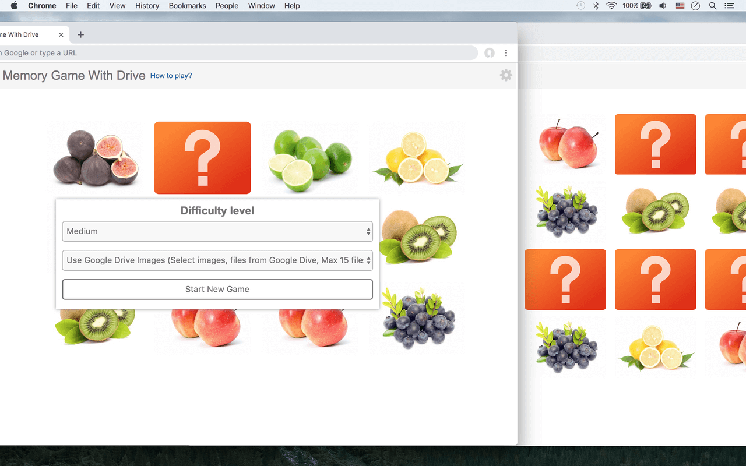
Task: Click the Wi-Fi status icon
Action: click(x=611, y=6)
